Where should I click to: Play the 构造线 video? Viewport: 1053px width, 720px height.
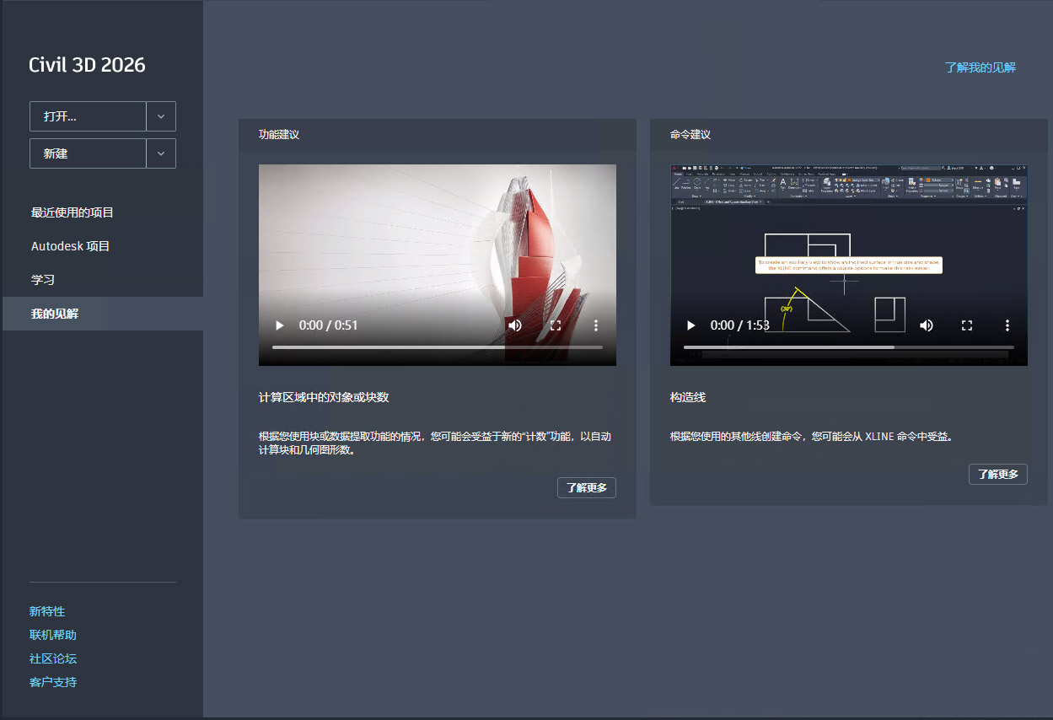[690, 325]
